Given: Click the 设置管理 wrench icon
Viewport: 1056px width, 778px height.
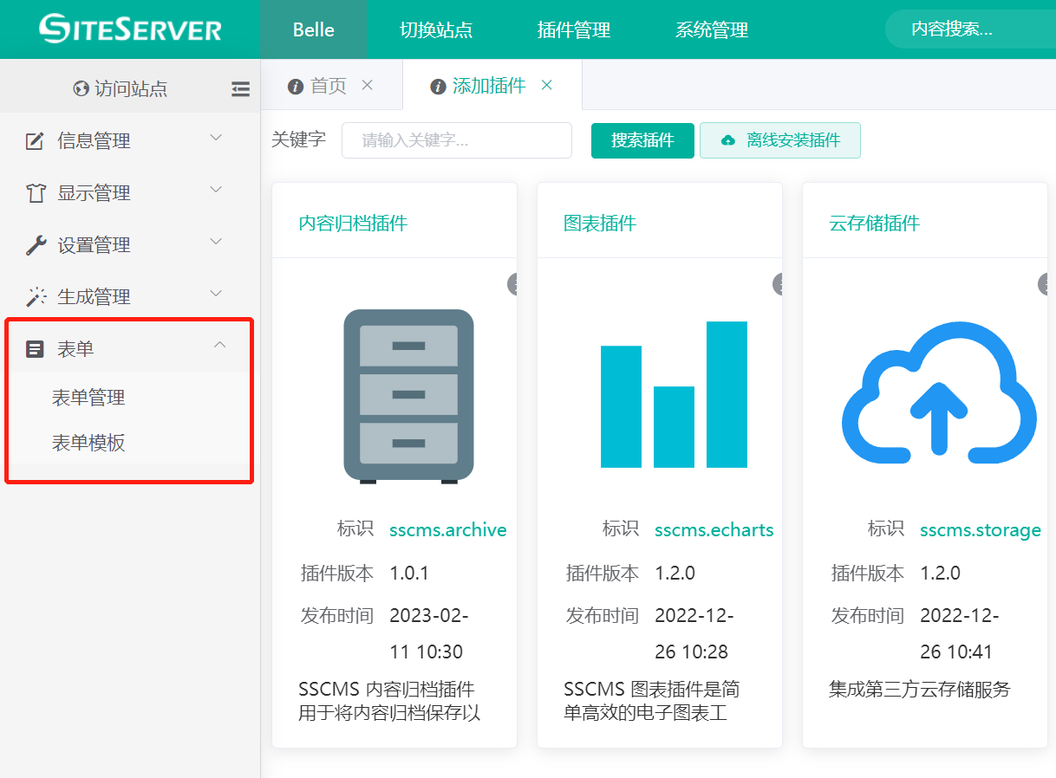Looking at the screenshot, I should (x=35, y=245).
